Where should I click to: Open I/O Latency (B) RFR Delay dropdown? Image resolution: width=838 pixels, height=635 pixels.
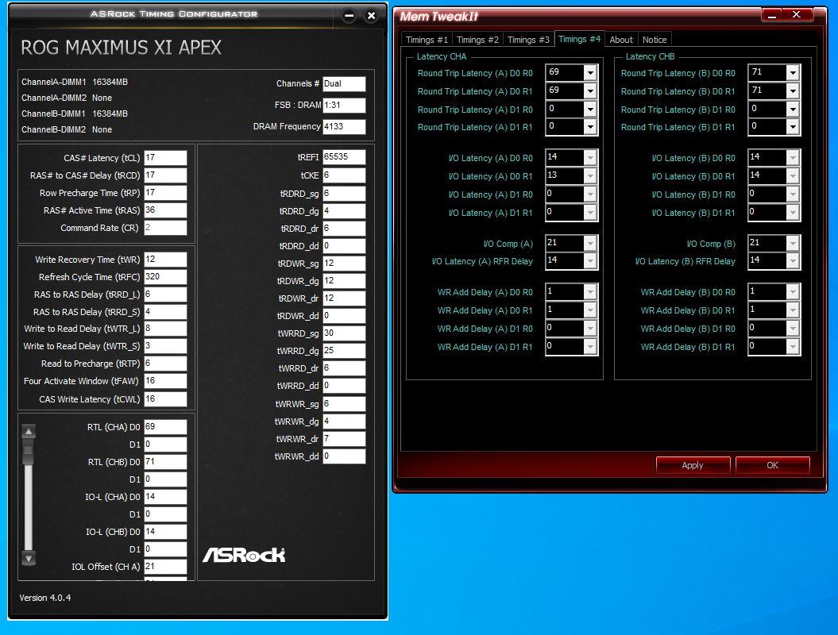[793, 261]
